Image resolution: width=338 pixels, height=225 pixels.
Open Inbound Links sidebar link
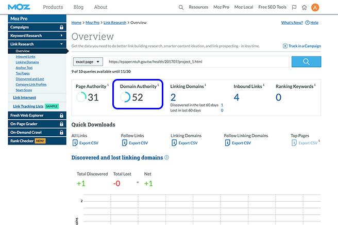coord(25,57)
